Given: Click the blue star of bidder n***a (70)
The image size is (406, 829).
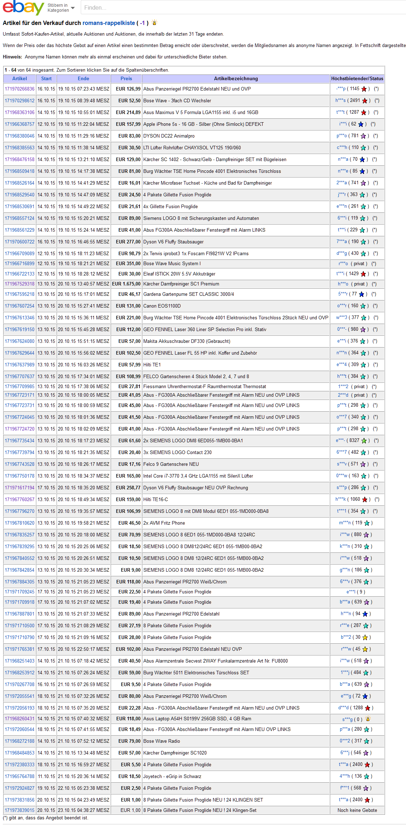Looking at the screenshot, I should 362,160.
